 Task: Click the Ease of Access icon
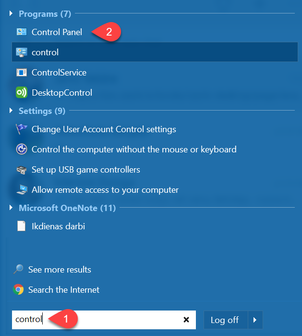[22, 149]
